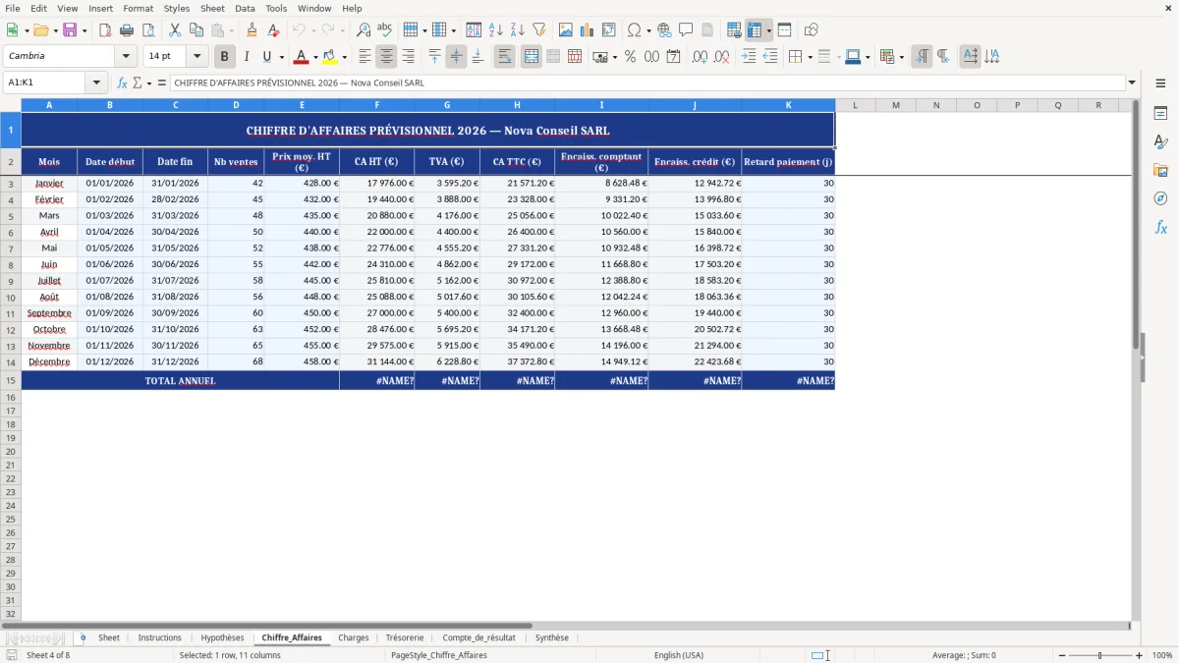Click the Formula equals button
The image size is (1179, 663).
click(x=162, y=83)
